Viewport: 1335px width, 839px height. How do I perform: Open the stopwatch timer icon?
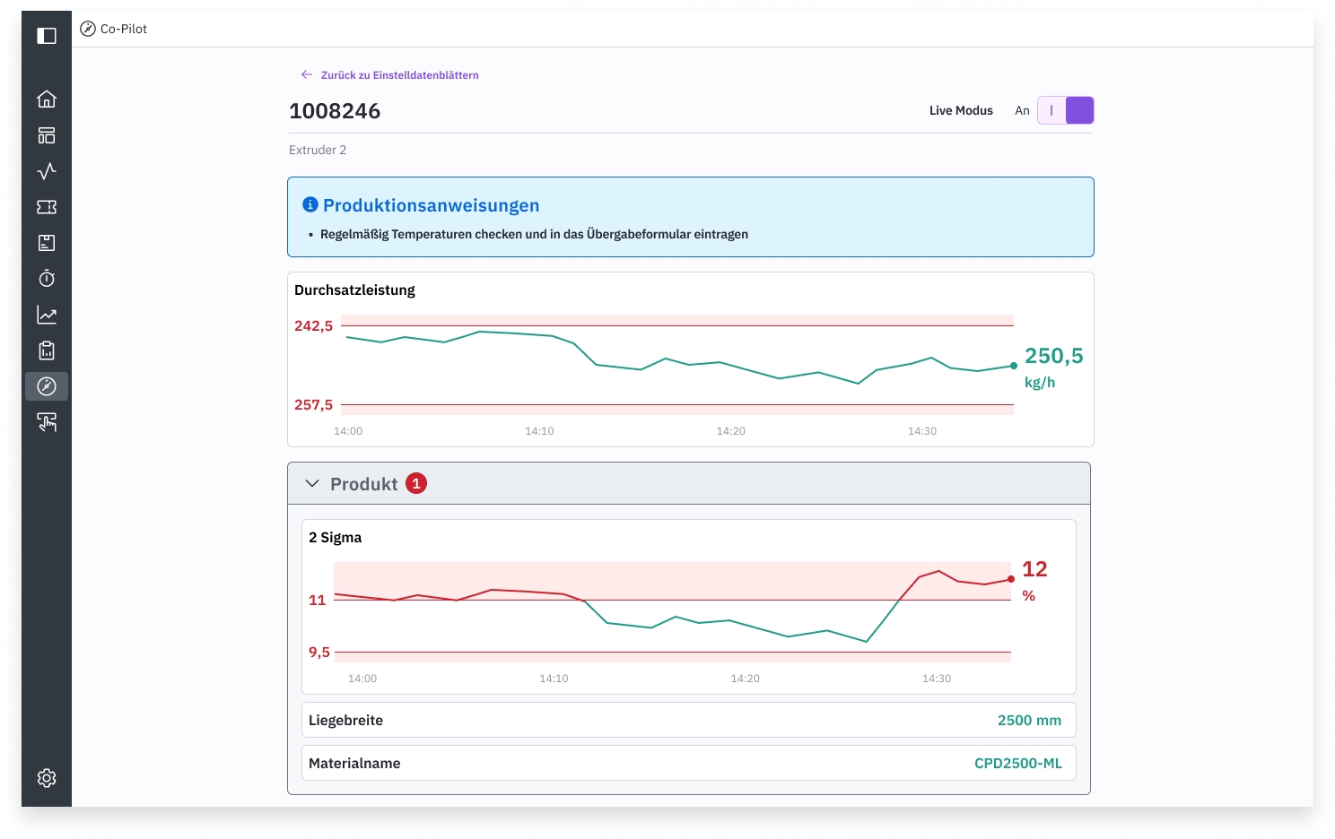click(x=47, y=279)
